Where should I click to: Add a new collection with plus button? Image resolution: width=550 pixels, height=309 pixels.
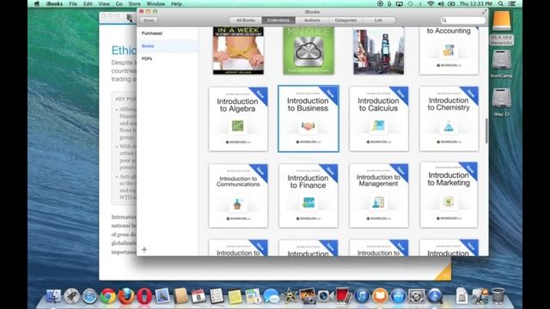click(x=144, y=250)
